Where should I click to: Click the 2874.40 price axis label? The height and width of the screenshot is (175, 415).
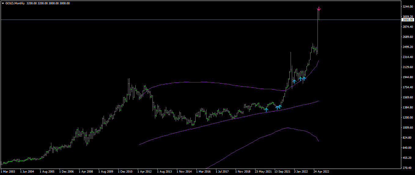408,27
